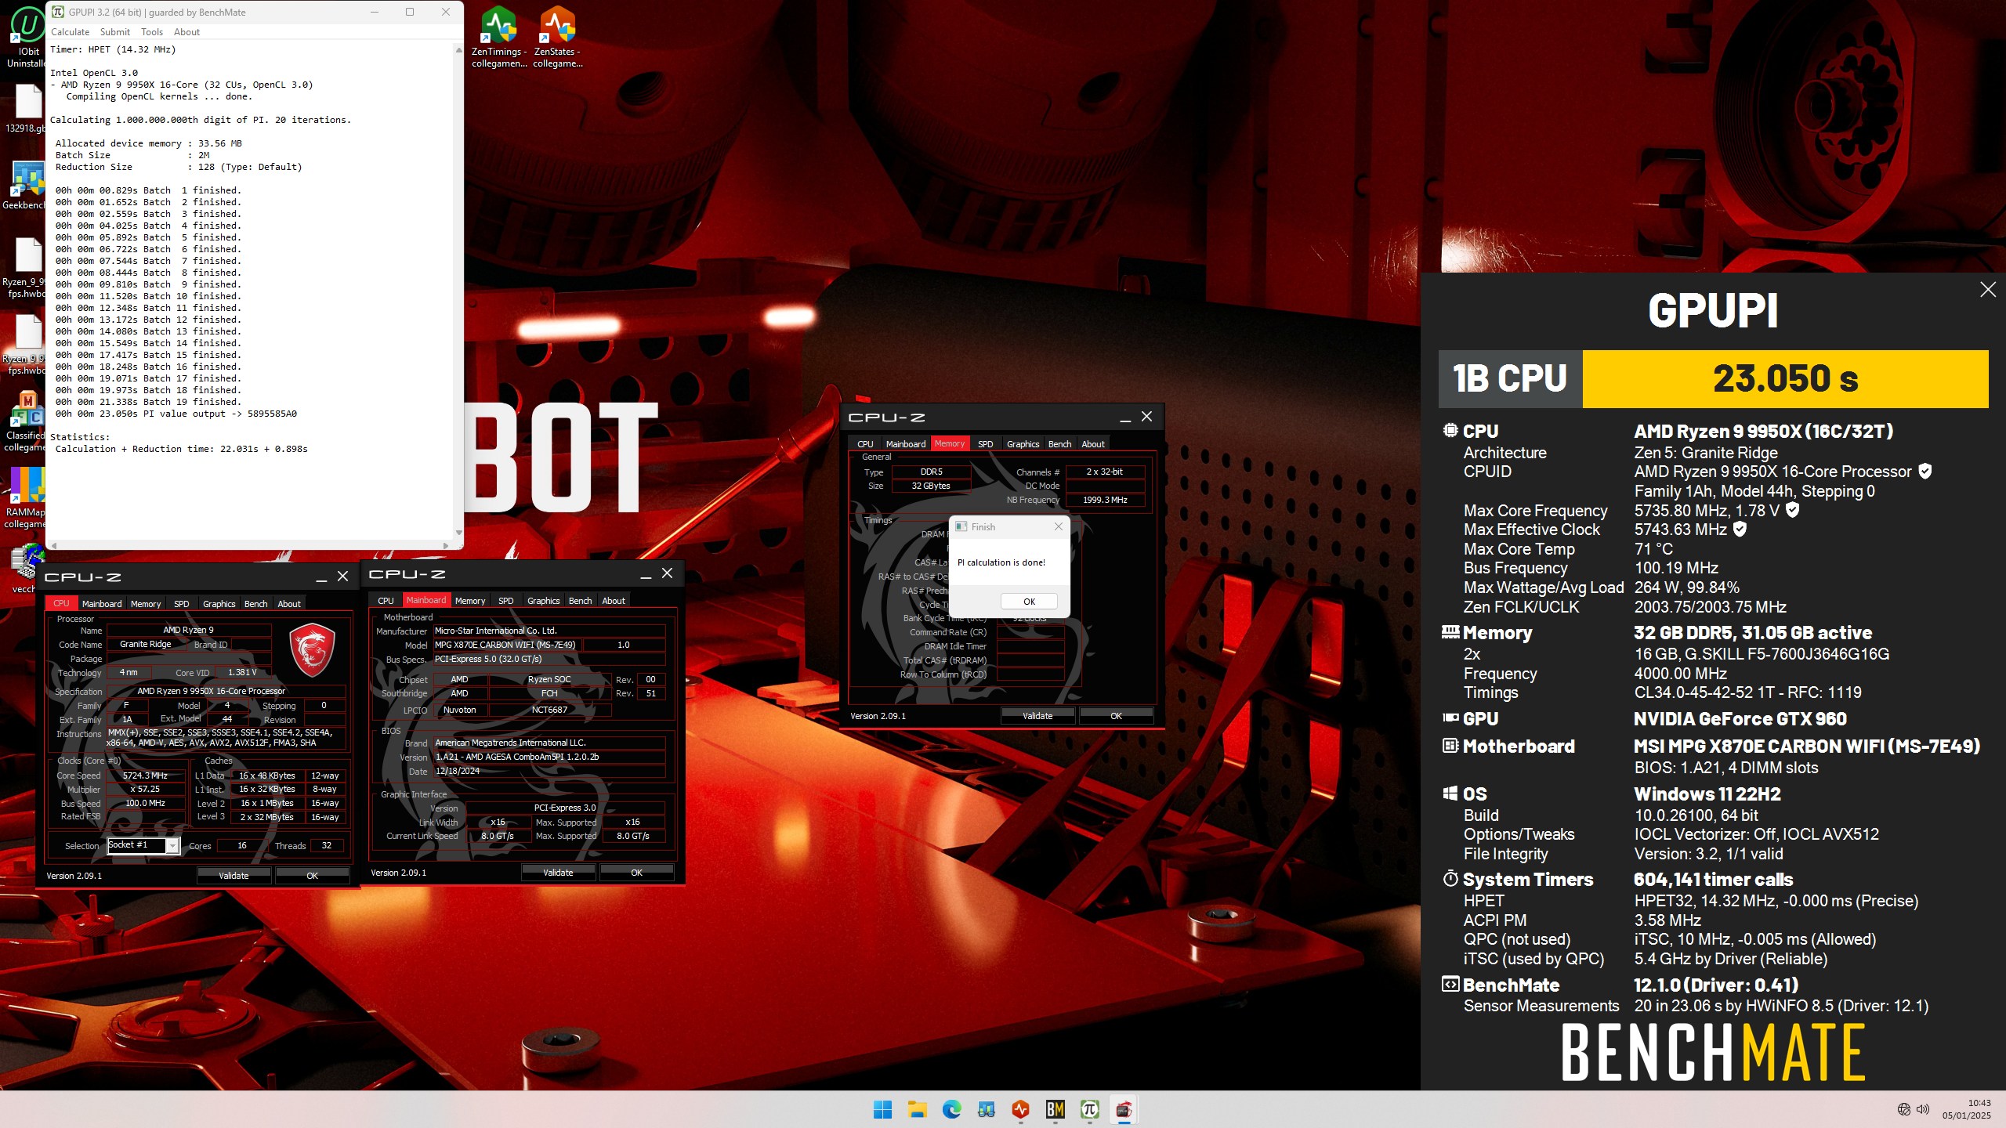This screenshot has width=2006, height=1128.
Task: Click the MSI dragon logo in CPU-Z
Action: tap(312, 650)
